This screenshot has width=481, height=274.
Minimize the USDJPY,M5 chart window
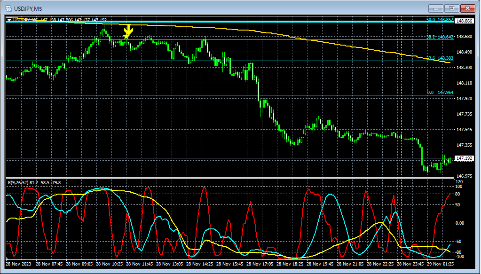[x=435, y=8]
